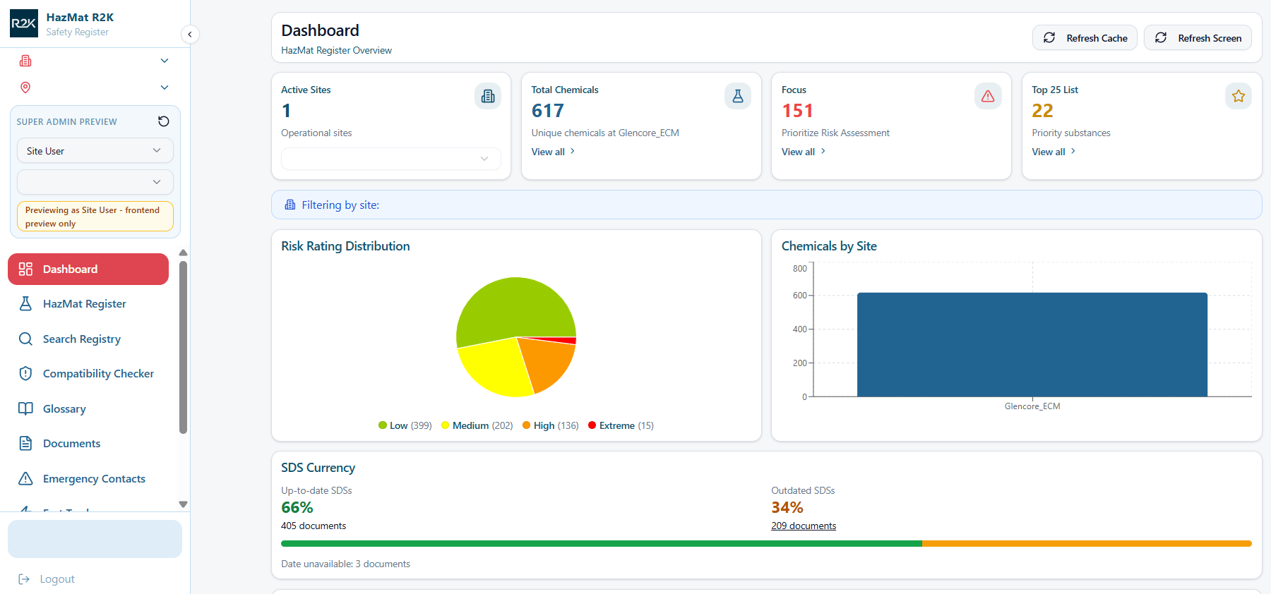Open the 209 documents outdated SDS link
The width and height of the screenshot is (1271, 594).
tap(804, 526)
